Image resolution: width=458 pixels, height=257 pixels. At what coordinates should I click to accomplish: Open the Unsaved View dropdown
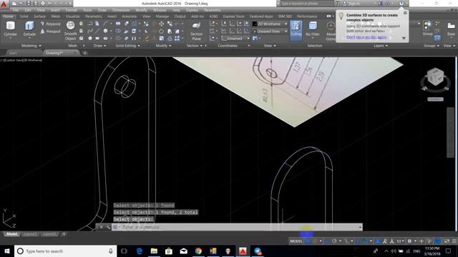point(270,31)
